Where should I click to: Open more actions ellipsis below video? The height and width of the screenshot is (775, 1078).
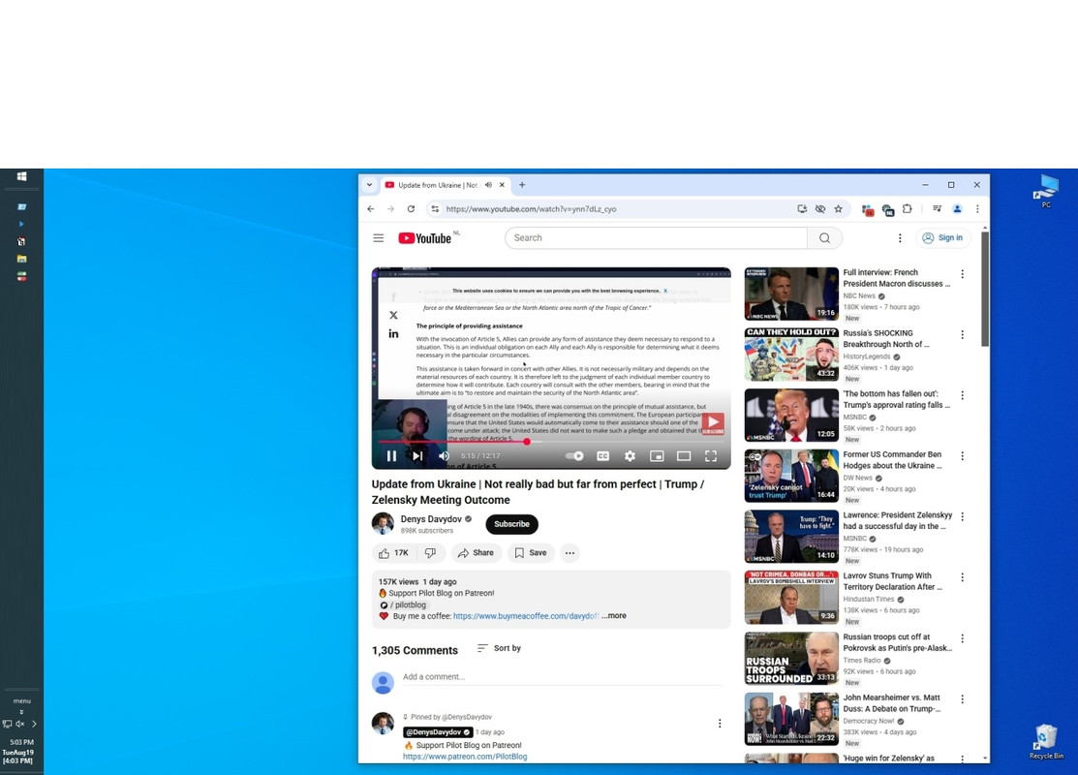[x=570, y=553]
